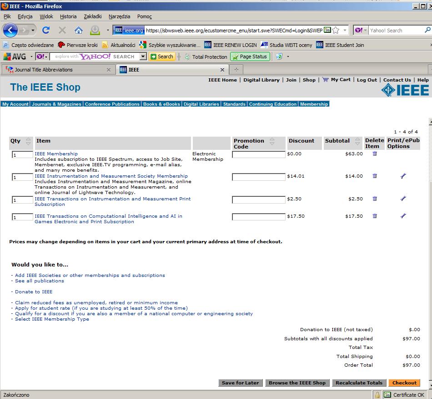Click promotion code field for IEEE Membership
Screen dimensions: 432x399
pos(259,154)
